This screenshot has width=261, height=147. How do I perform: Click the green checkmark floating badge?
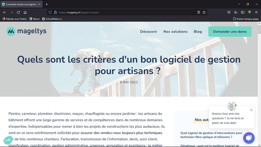pyautogui.click(x=8, y=140)
